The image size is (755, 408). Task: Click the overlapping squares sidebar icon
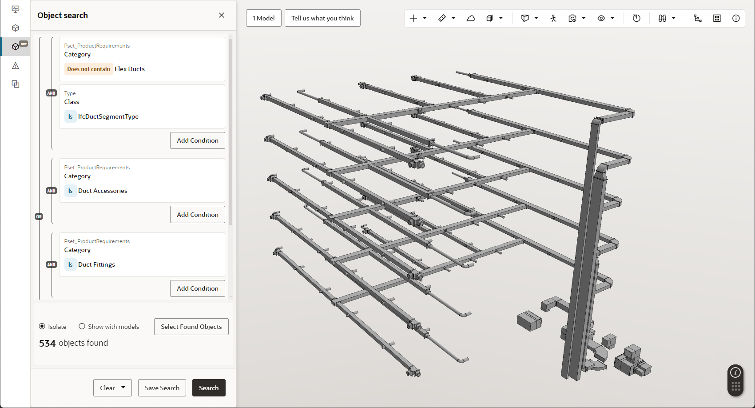[16, 84]
